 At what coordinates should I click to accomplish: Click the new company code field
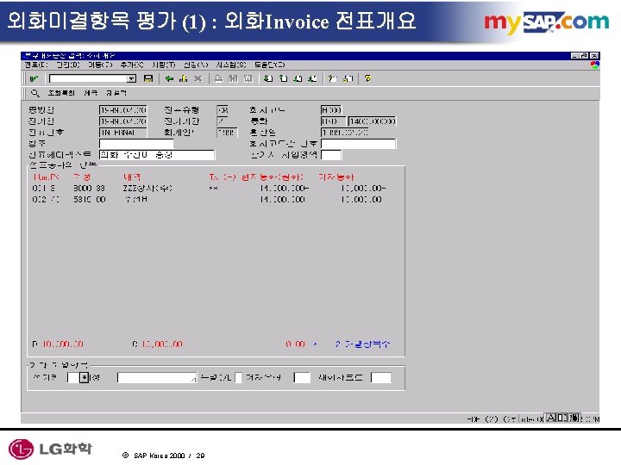(x=381, y=378)
